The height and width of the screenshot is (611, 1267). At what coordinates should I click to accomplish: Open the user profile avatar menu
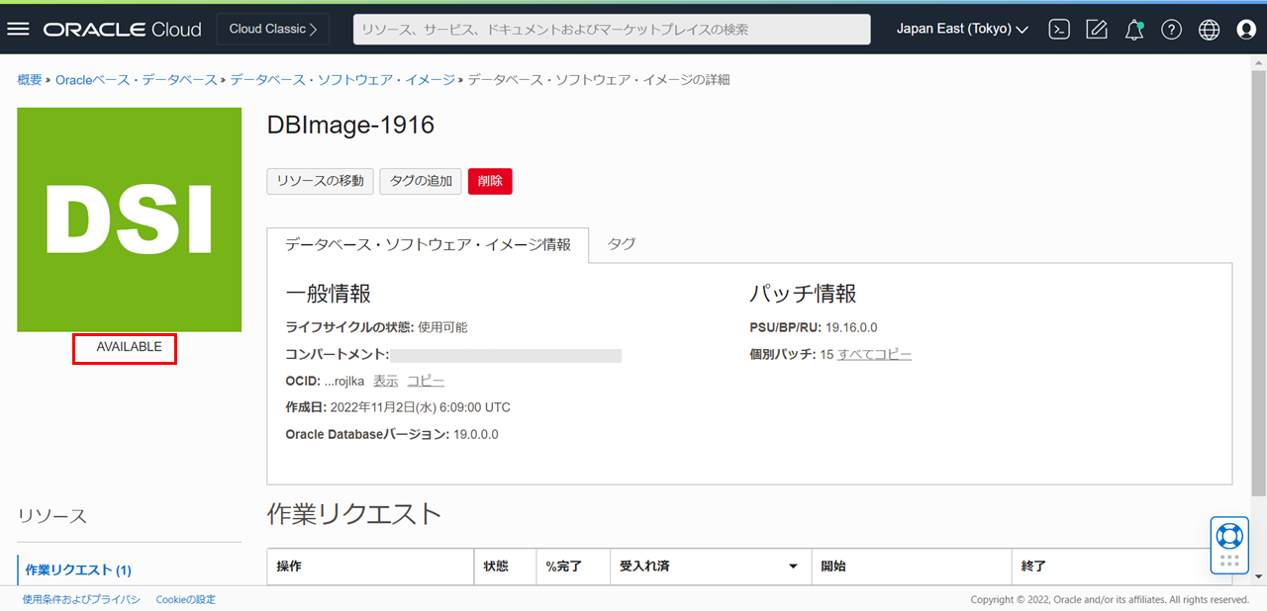tap(1246, 29)
